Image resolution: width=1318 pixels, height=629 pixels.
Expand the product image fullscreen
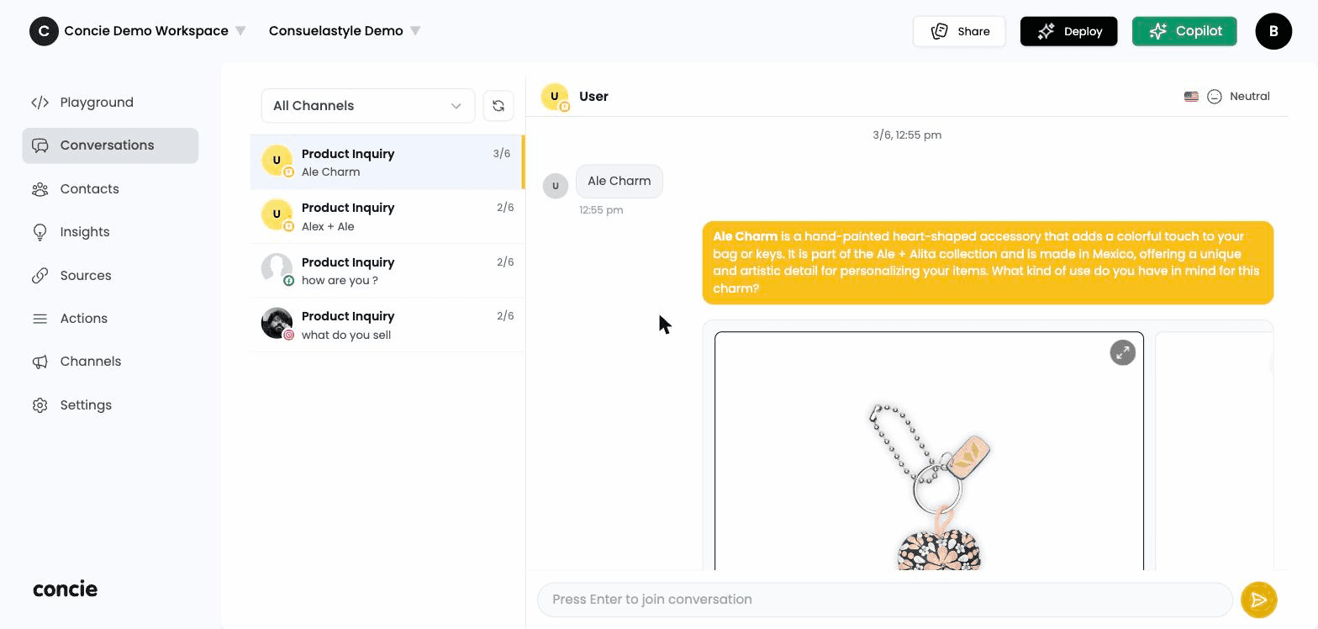coord(1123,352)
